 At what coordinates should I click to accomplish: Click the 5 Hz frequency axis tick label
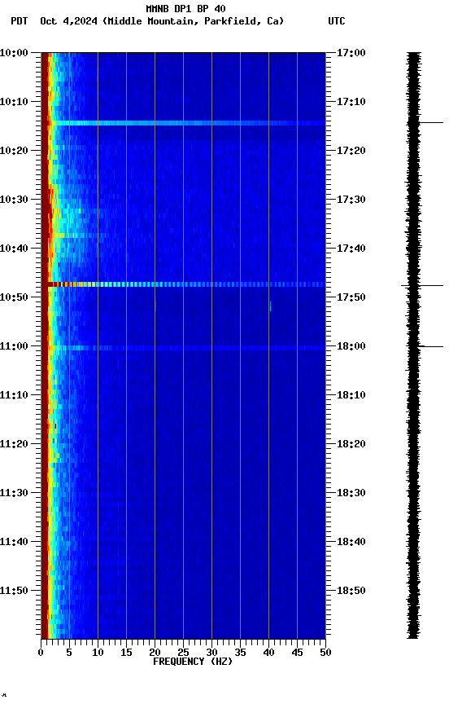(69, 653)
